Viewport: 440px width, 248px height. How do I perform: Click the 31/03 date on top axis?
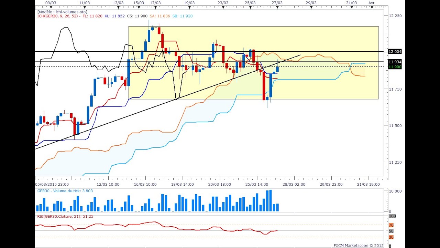[351, 2]
